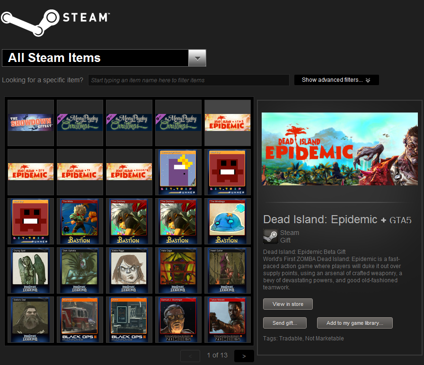424x365 pixels.
Task: Open the Samuel J. Stuhlinger Zombies card
Action: pos(178,320)
